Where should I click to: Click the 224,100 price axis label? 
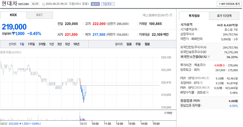pyautogui.click(x=166, y=57)
